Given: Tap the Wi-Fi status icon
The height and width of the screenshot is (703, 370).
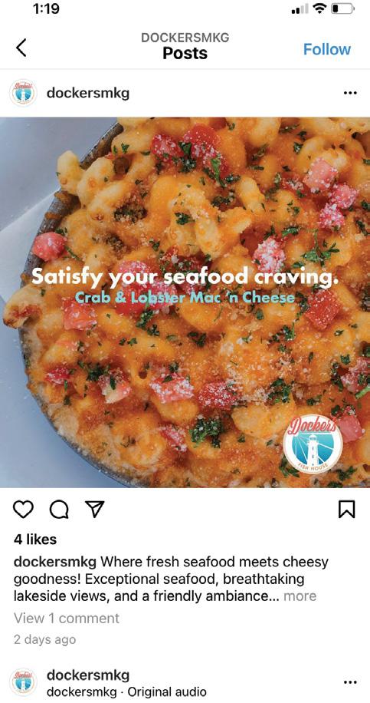Looking at the screenshot, I should [319, 8].
